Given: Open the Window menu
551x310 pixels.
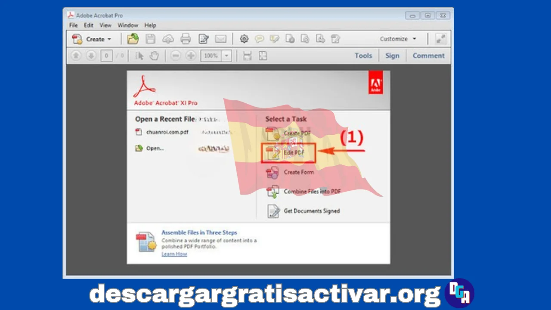Looking at the screenshot, I should point(128,25).
